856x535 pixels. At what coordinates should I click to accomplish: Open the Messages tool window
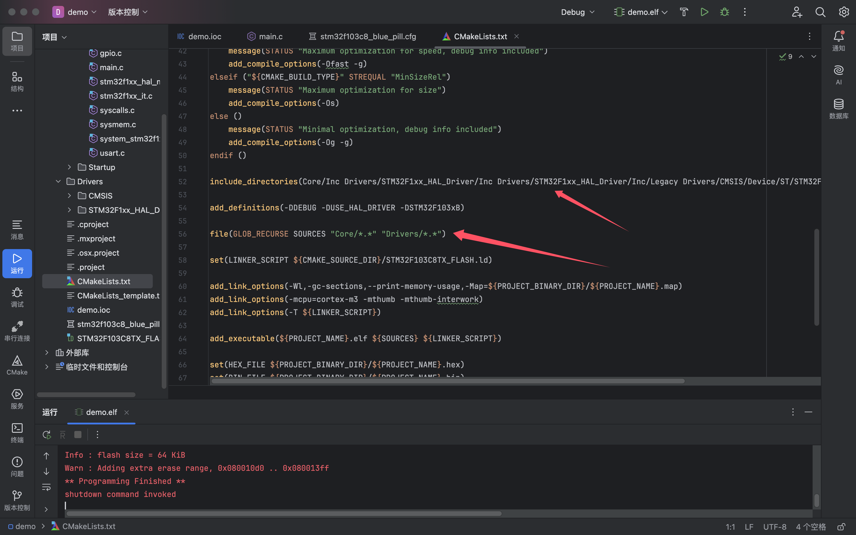click(17, 230)
